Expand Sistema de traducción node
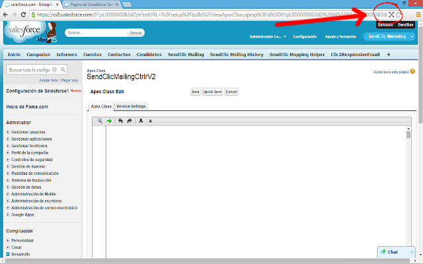The image size is (423, 264). tap(8, 180)
